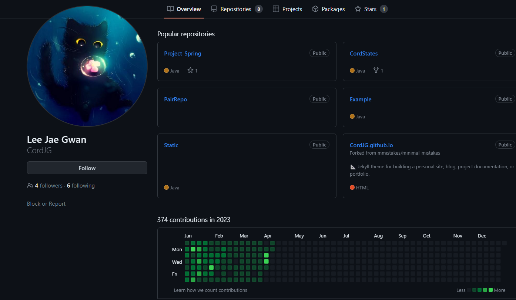Open the Projects tab
The width and height of the screenshot is (516, 300).
pyautogui.click(x=288, y=9)
